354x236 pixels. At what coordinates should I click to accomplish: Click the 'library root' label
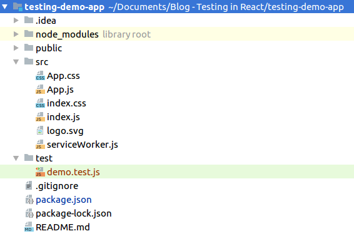coord(127,34)
